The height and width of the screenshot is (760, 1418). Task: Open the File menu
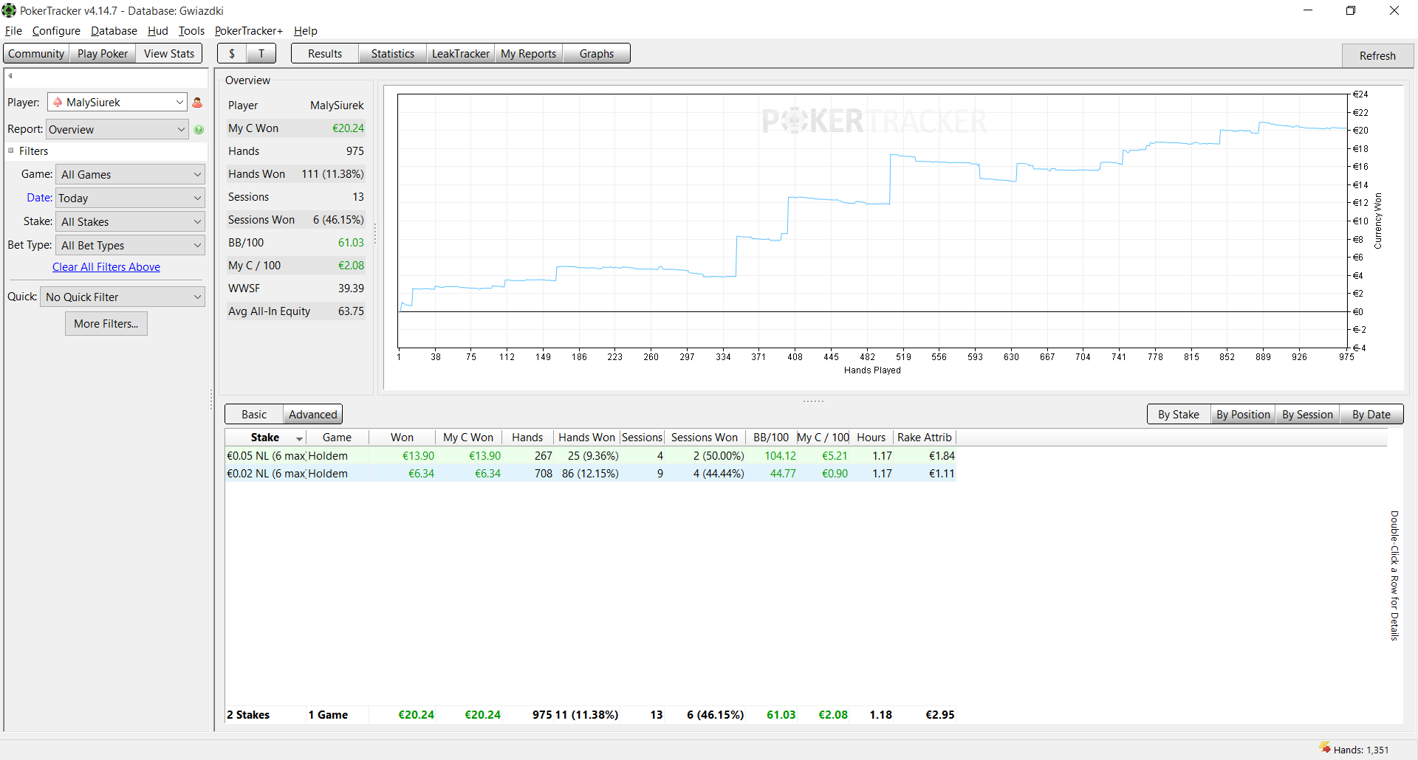click(x=13, y=31)
